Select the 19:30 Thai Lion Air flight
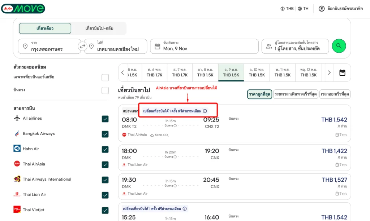Image resolution: width=370 pixels, height=221 pixels. pyautogui.click(x=234, y=187)
